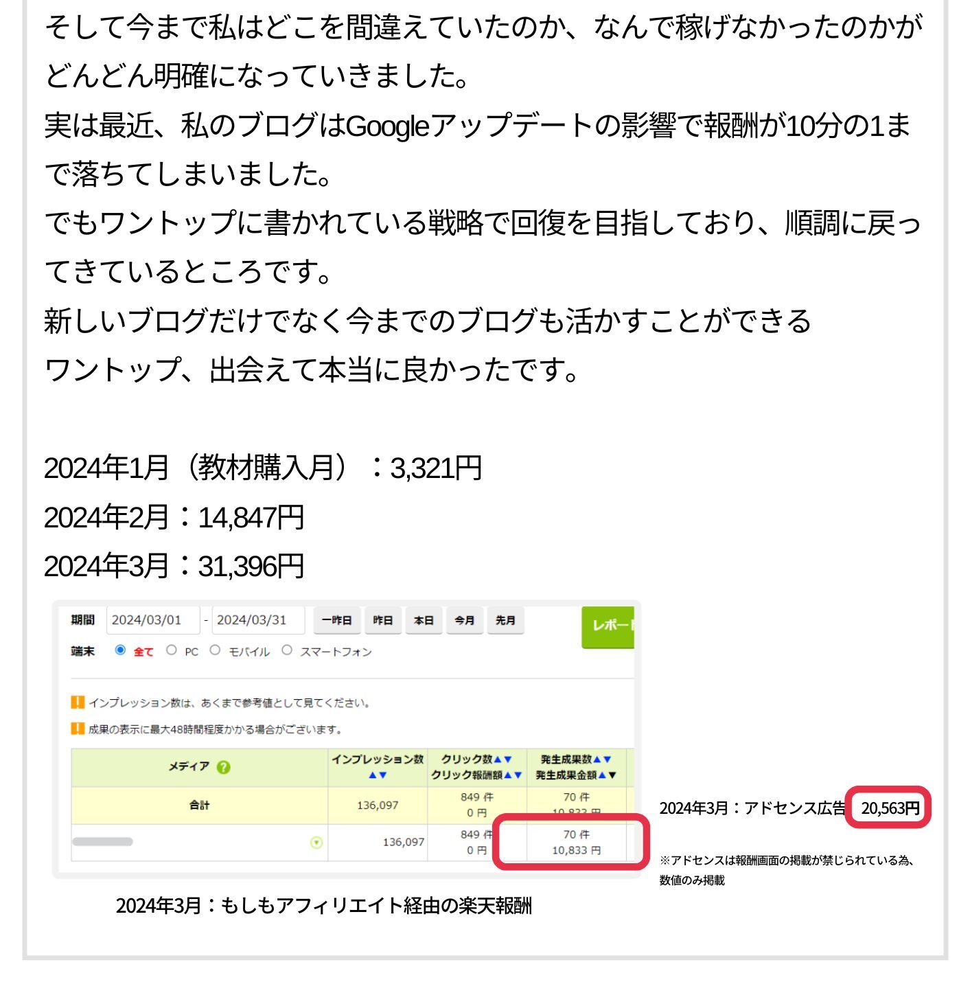Sort 発生成果金額 ascending with up arrow

click(602, 775)
